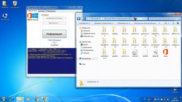This screenshot has height=102, width=182.
Task: Open the office64.ru-ru folder
Action: click(104, 42)
